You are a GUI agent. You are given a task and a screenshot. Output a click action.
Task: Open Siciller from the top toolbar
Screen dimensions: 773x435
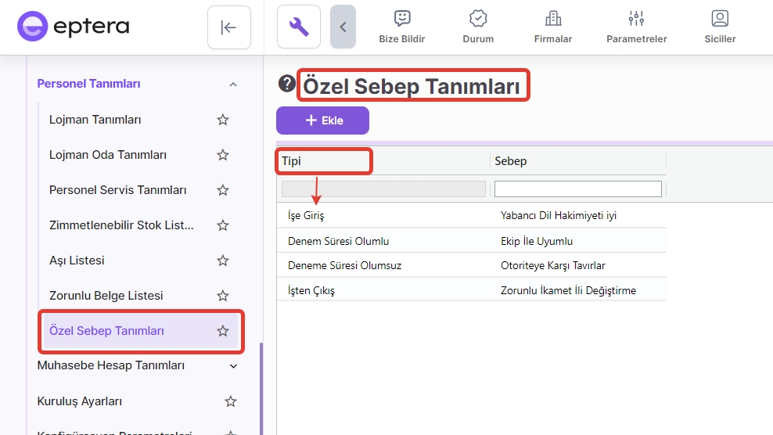(x=720, y=26)
